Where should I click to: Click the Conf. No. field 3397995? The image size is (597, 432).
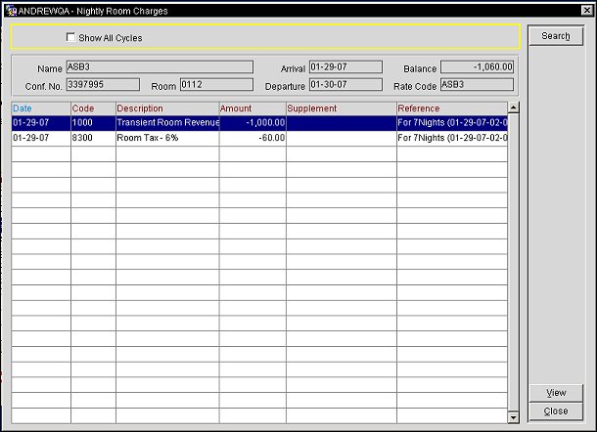102,85
